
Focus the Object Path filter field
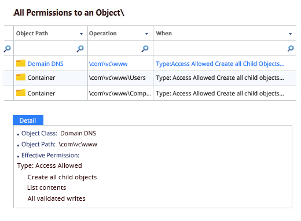coord(50,49)
